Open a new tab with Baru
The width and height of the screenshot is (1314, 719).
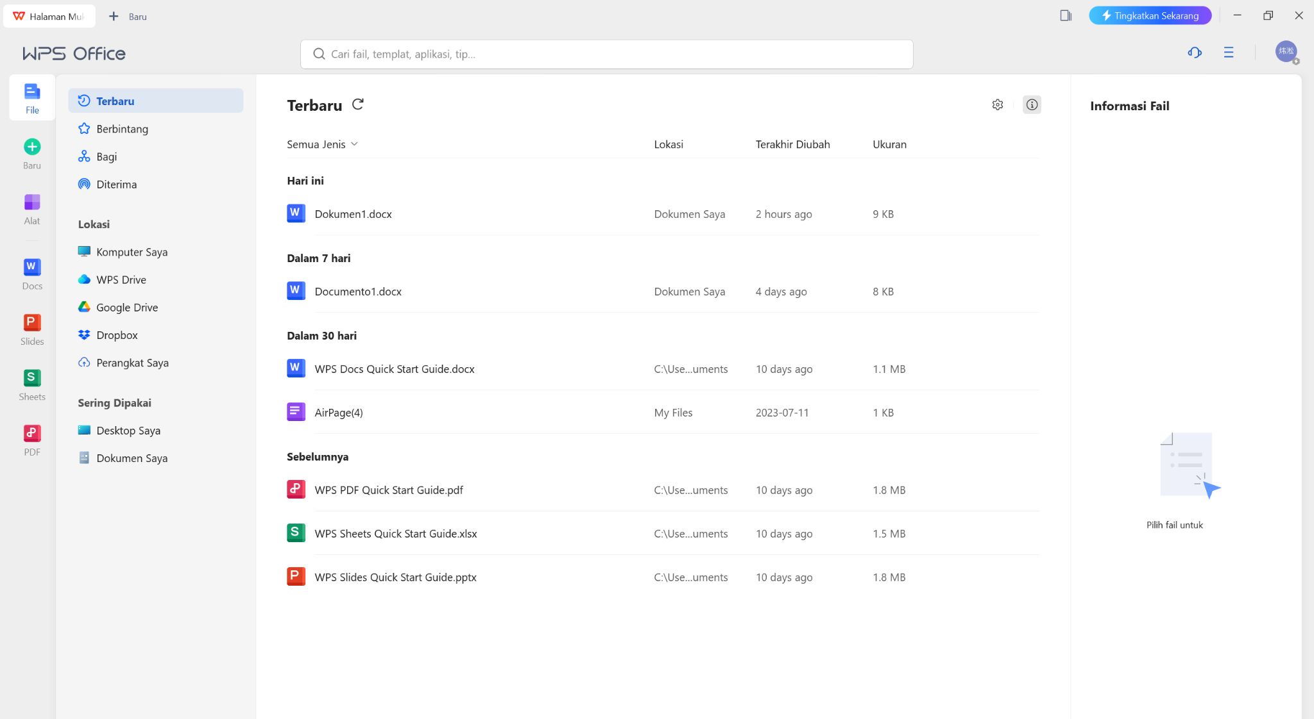(128, 17)
